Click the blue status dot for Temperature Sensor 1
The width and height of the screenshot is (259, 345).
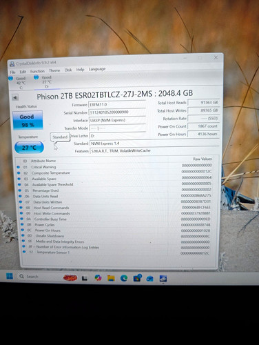tap(24, 252)
